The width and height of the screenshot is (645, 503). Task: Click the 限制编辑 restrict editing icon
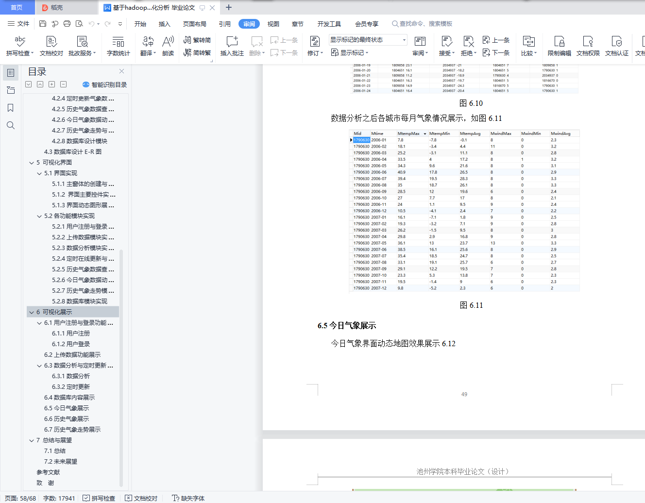pos(560,46)
